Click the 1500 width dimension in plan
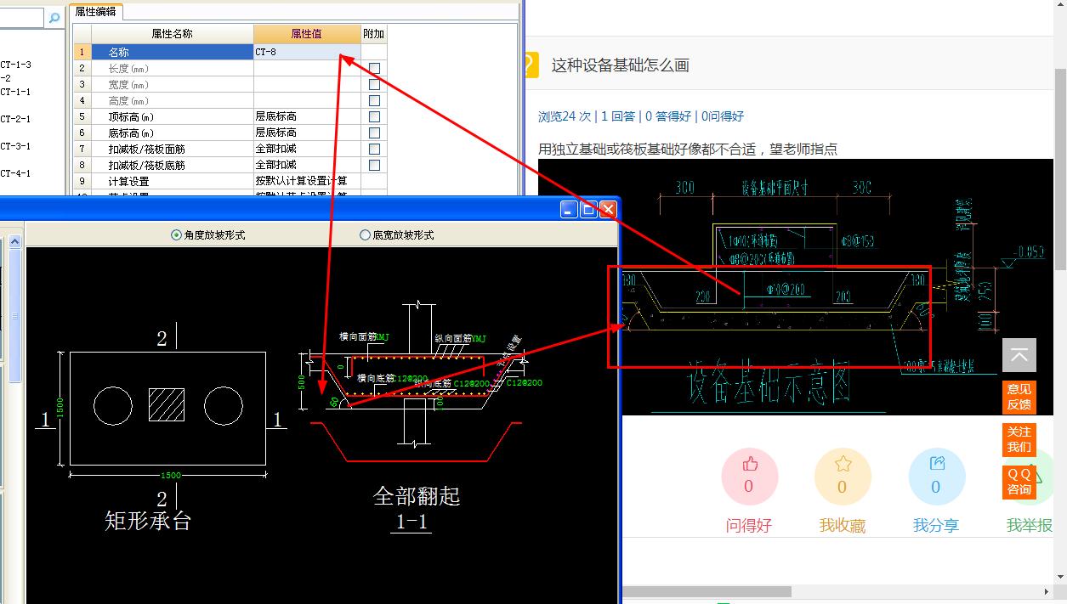 point(172,475)
